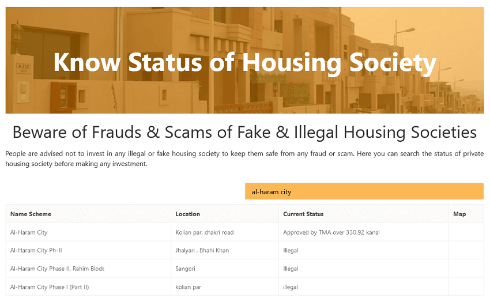
Task: Click the advisory paragraph about illegal housing societies
Action: 244,159
